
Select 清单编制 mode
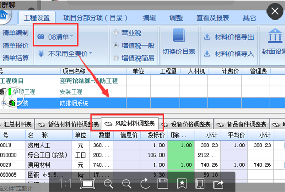pyautogui.click(x=15, y=33)
